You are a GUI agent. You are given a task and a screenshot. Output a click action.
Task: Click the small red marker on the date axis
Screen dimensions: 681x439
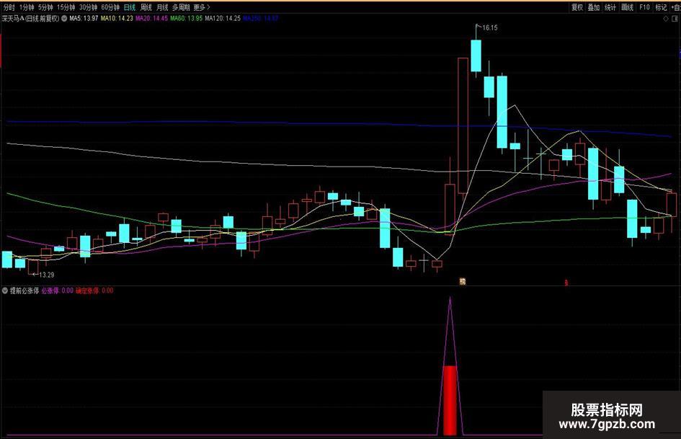(x=566, y=283)
